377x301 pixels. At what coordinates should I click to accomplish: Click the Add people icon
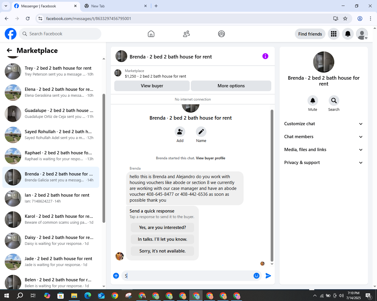[180, 132]
